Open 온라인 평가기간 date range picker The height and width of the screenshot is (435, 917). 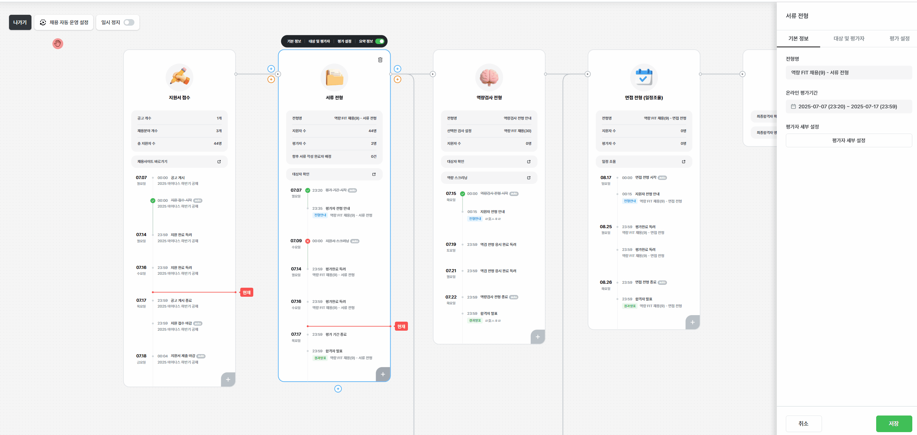click(x=848, y=106)
